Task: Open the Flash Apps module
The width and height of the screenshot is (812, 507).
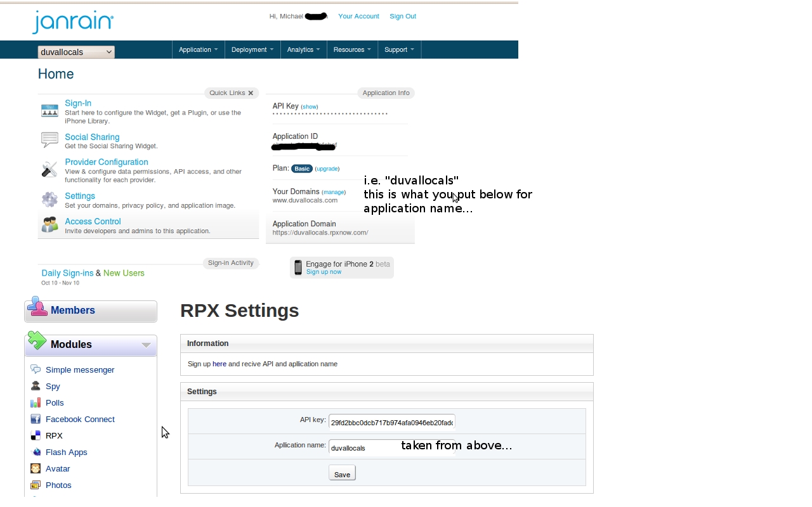Action: point(67,452)
